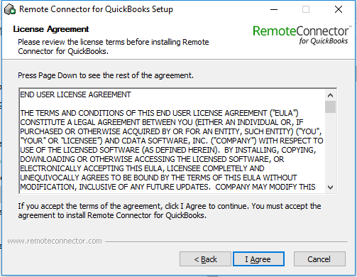Click the END USER LICENSE AGREEMENT line

(x=75, y=94)
